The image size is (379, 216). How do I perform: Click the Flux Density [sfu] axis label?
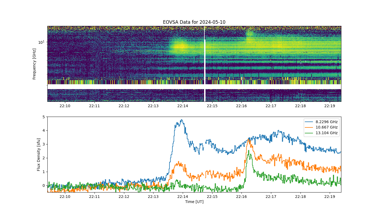pos(39,154)
